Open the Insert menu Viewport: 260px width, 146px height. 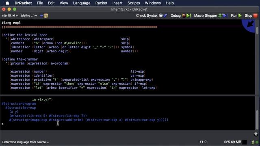(117, 3)
